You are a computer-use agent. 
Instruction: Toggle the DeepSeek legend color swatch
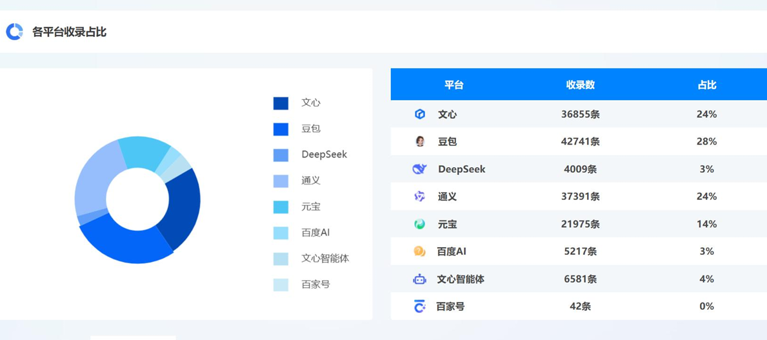click(281, 155)
